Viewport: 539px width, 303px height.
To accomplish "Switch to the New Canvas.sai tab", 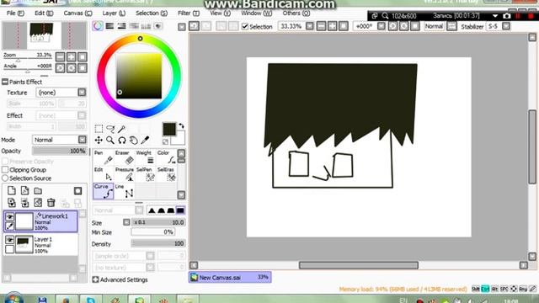I will click(230, 277).
